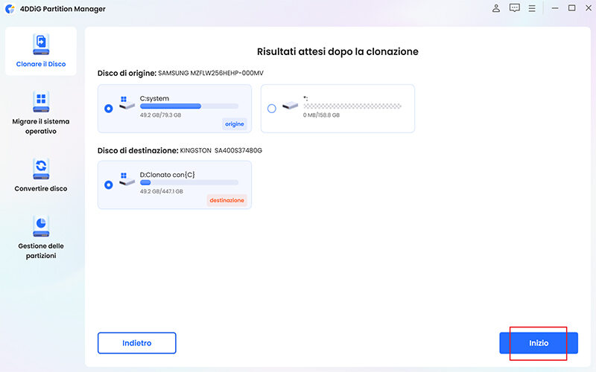Click the blue 'origine' tag

[x=233, y=124]
